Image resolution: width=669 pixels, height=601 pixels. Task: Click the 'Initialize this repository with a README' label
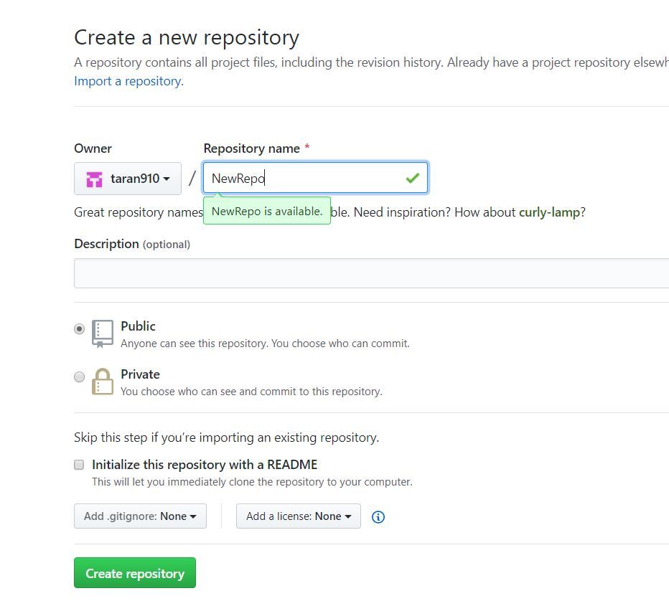click(x=205, y=465)
